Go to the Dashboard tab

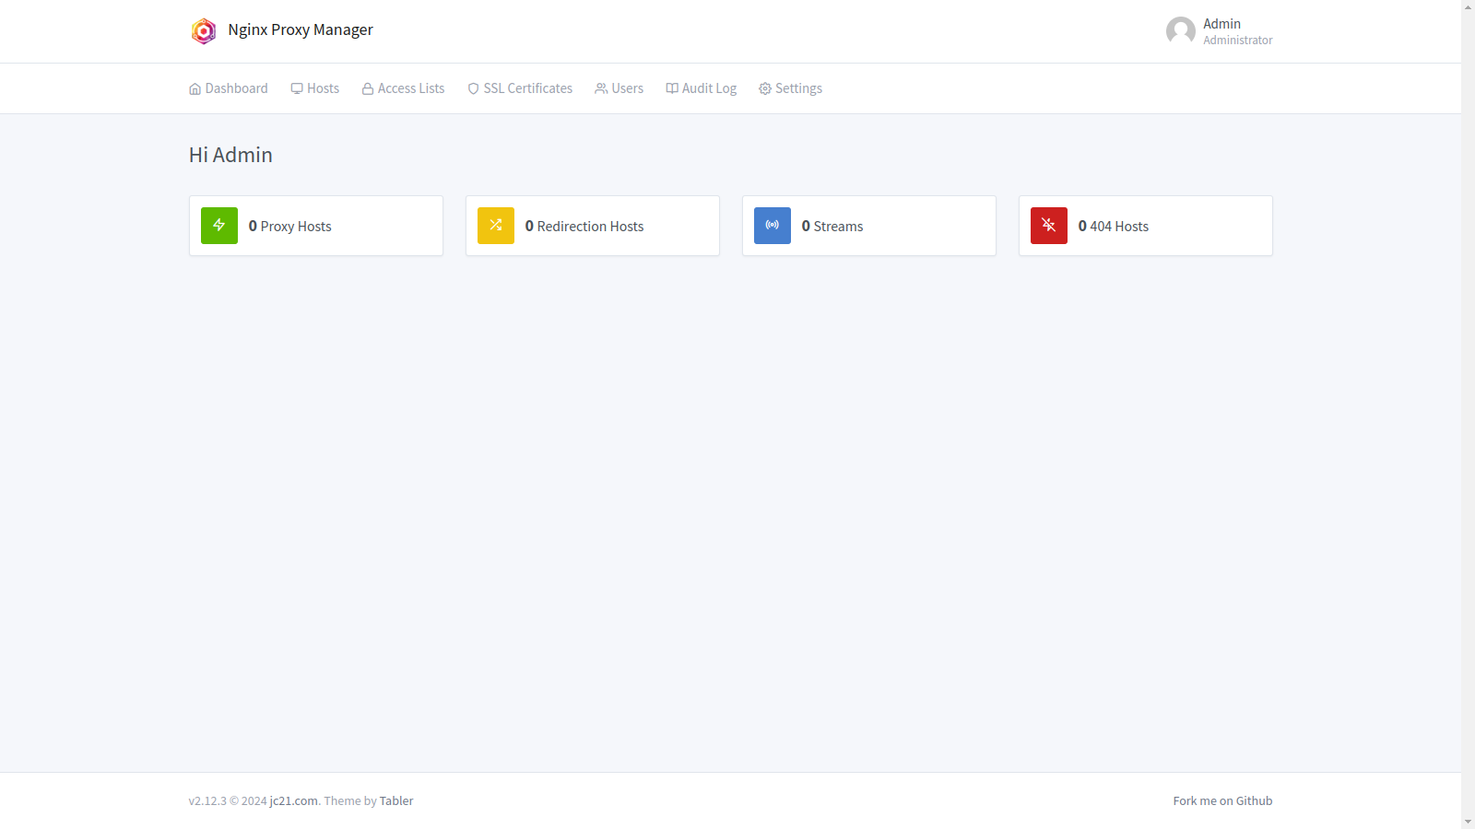tap(229, 88)
